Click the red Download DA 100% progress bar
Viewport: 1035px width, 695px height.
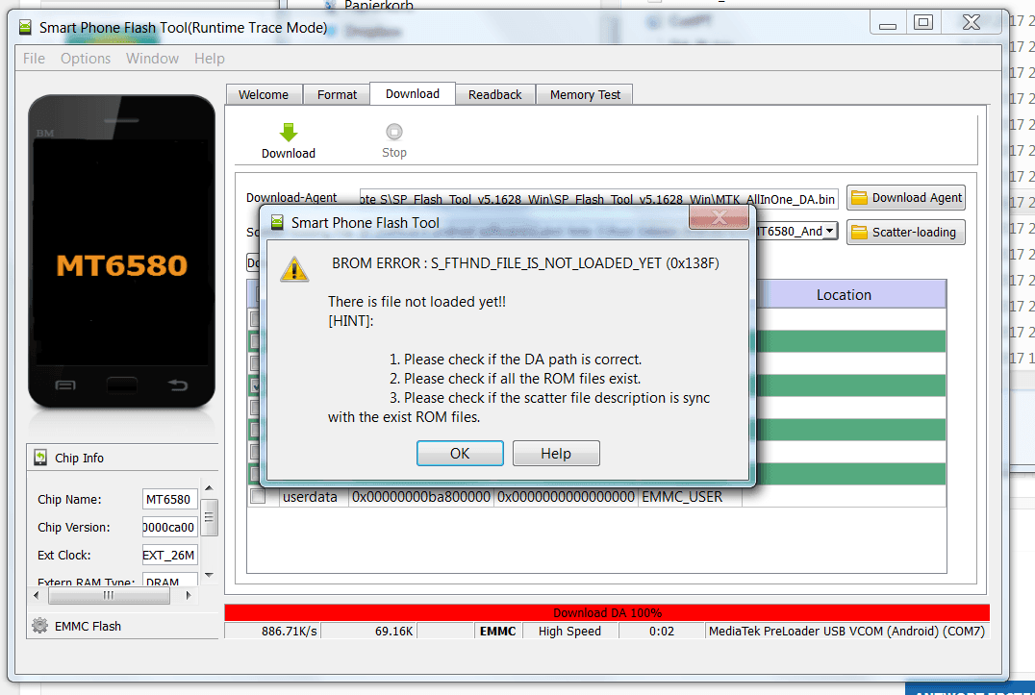coord(607,612)
